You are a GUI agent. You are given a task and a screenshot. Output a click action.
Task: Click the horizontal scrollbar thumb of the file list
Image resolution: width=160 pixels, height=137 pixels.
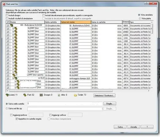(61, 91)
